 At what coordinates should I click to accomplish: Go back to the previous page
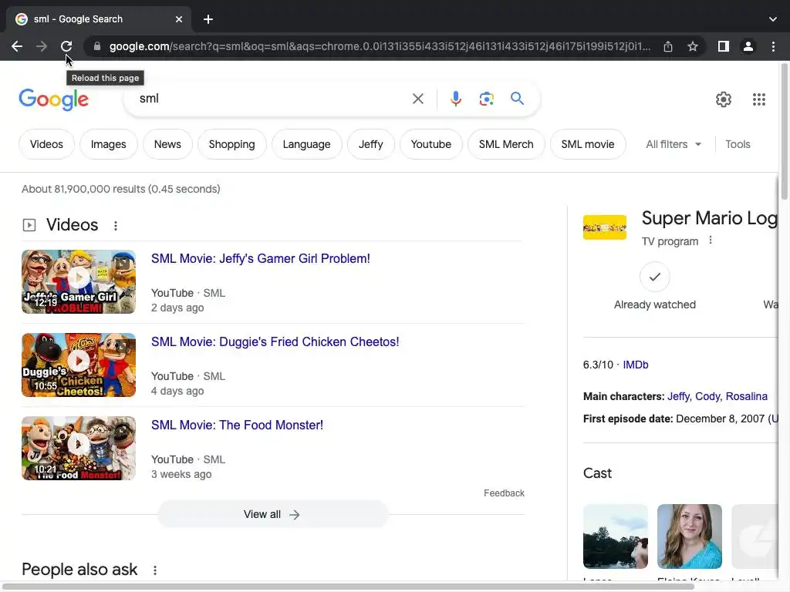[x=17, y=46]
